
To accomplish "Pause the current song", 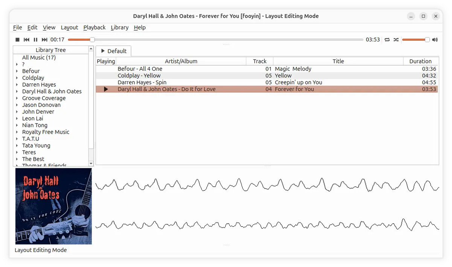I will 35,40.
